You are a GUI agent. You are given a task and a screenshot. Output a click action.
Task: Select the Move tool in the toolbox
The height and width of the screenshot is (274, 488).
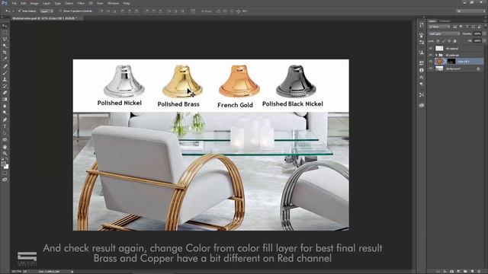click(x=5, y=26)
